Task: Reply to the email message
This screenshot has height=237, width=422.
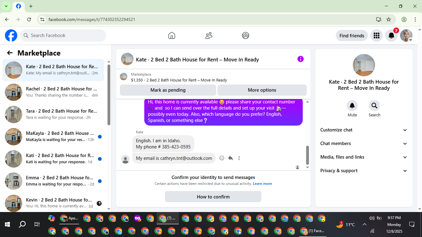Action: coord(230,158)
